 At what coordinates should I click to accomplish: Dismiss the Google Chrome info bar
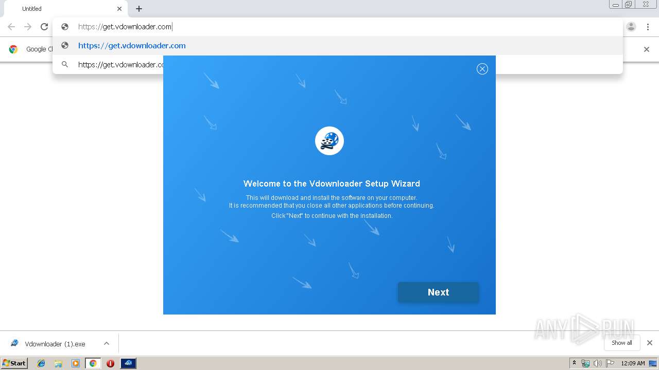coord(647,49)
